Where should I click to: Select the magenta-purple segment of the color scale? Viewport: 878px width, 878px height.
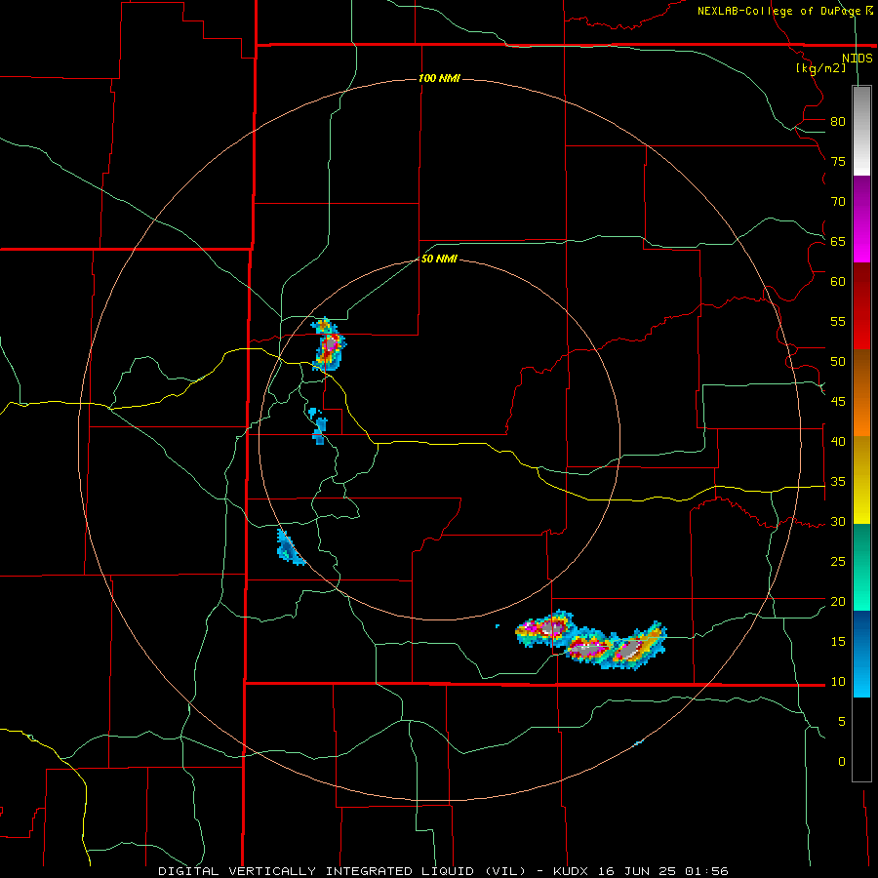pos(861,219)
